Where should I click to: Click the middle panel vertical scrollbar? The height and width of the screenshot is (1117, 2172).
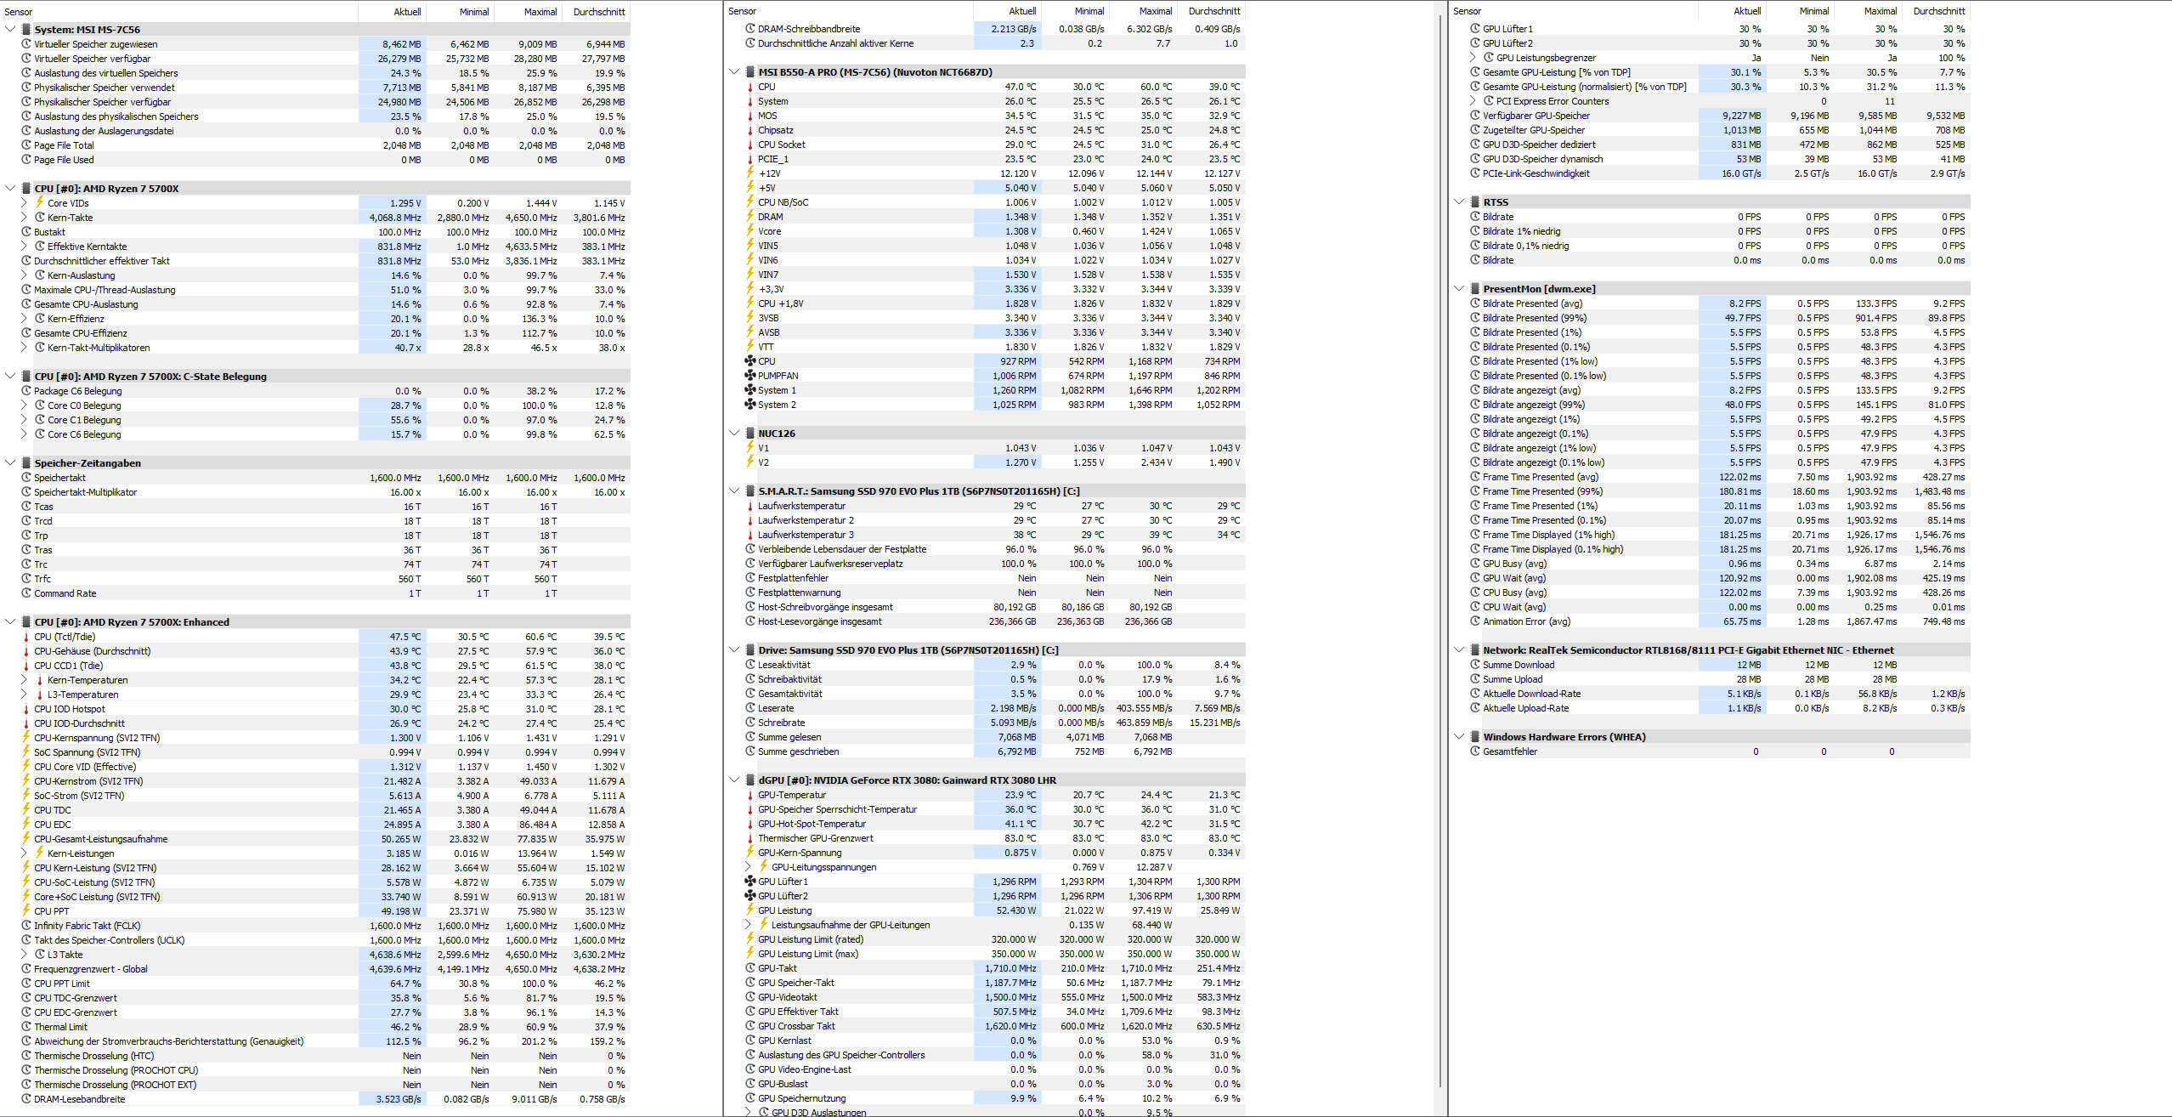click(1440, 553)
